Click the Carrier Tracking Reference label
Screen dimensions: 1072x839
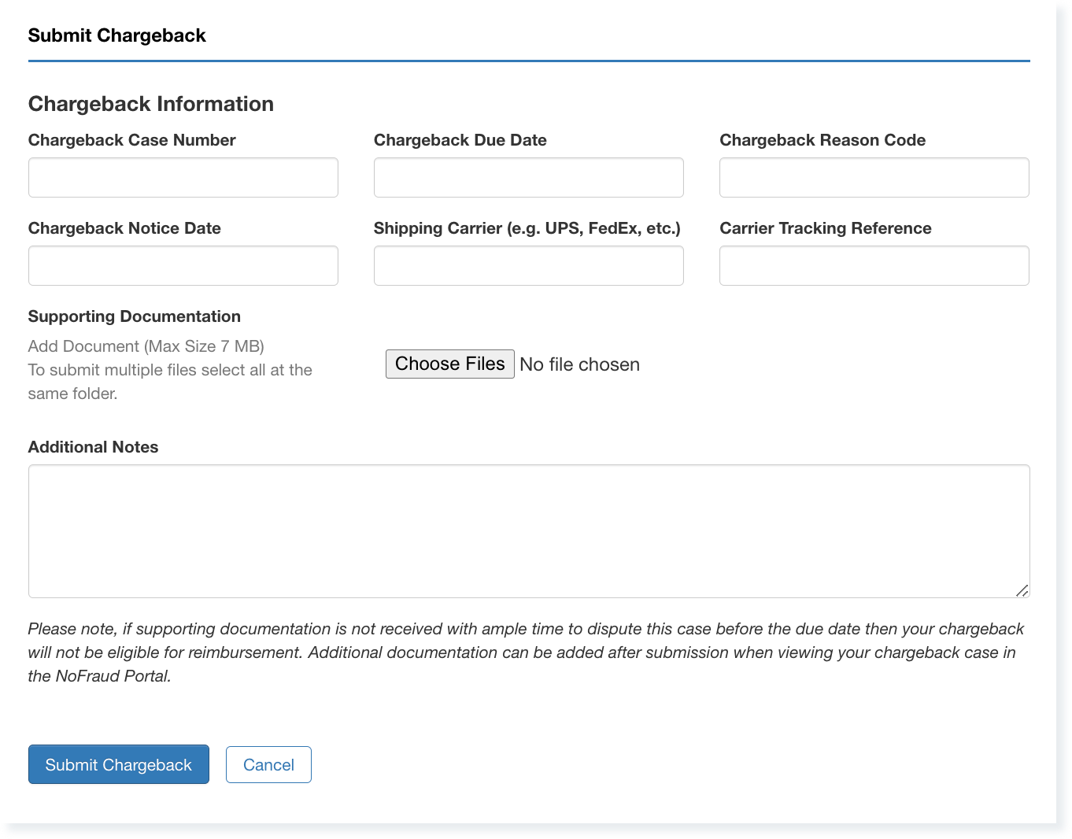coord(825,228)
